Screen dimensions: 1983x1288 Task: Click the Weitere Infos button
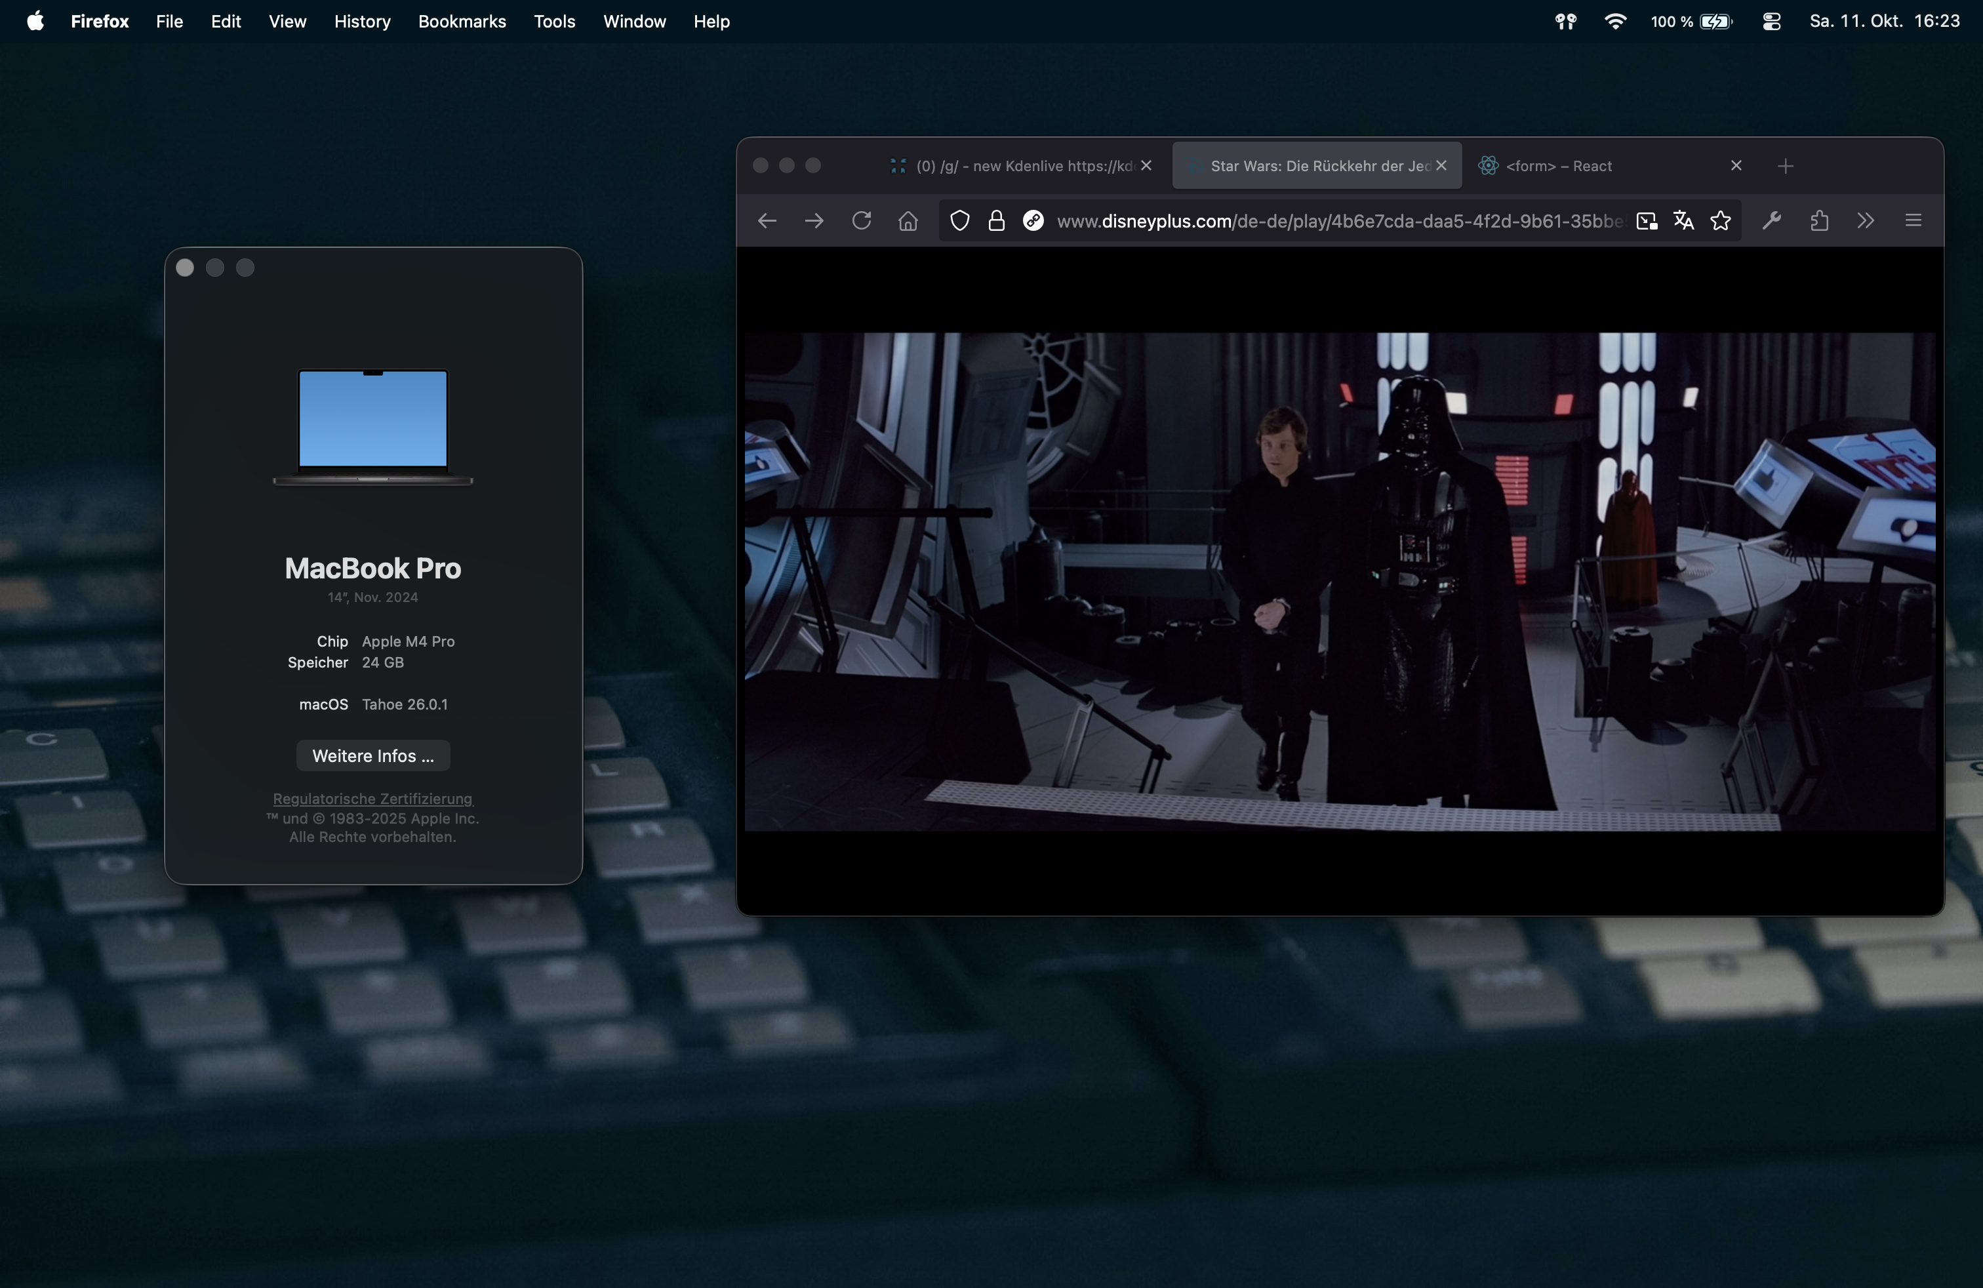[372, 755]
